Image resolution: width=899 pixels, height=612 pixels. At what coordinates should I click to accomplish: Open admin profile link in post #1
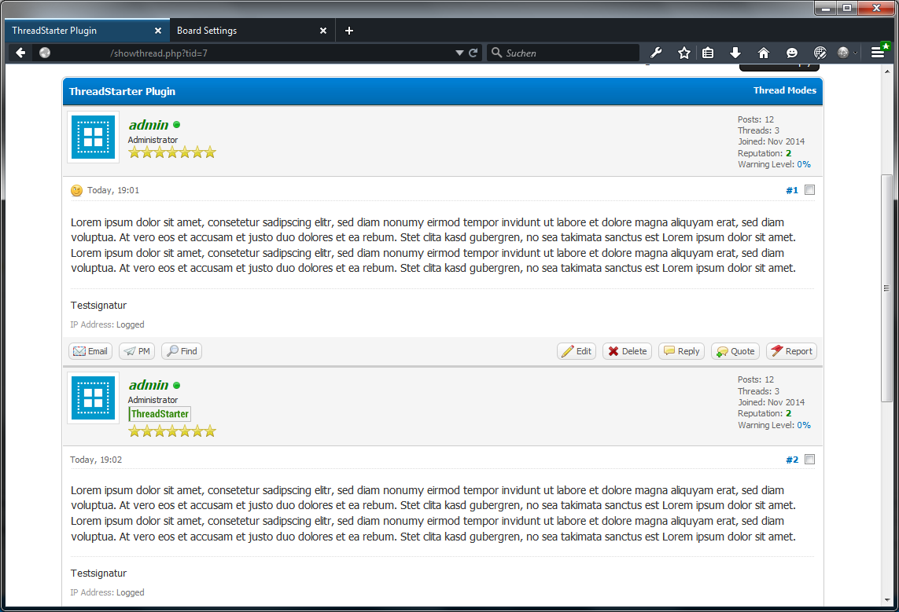[149, 124]
